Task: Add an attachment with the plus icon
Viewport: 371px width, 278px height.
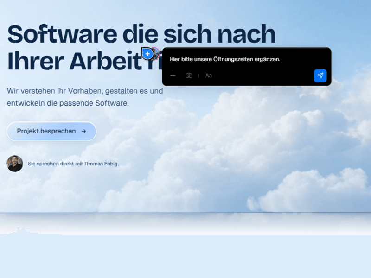Action: pos(173,76)
